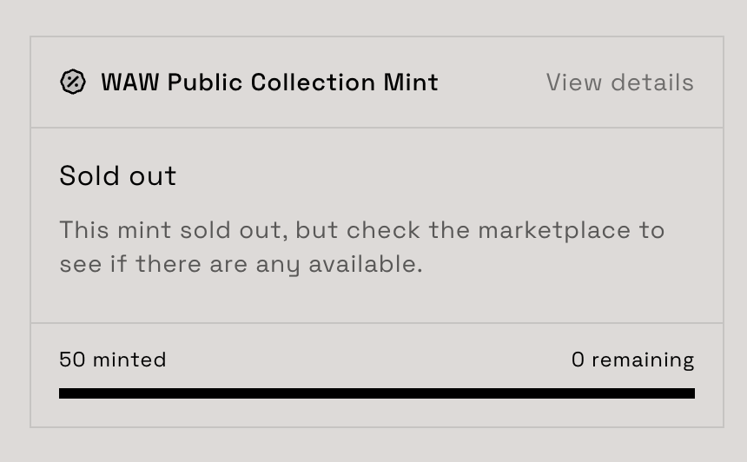Click the word Collection in the header
The height and width of the screenshot is (462, 747).
313,82
